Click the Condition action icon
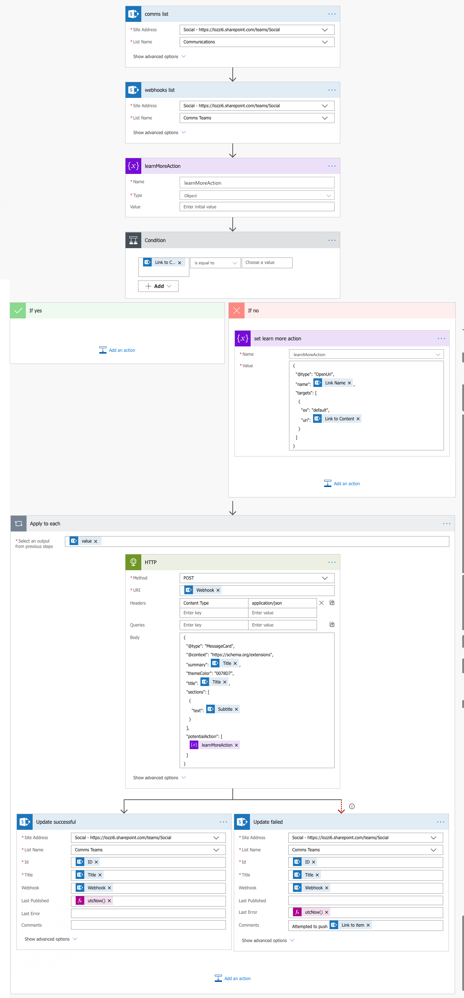464x998 pixels. click(x=133, y=240)
